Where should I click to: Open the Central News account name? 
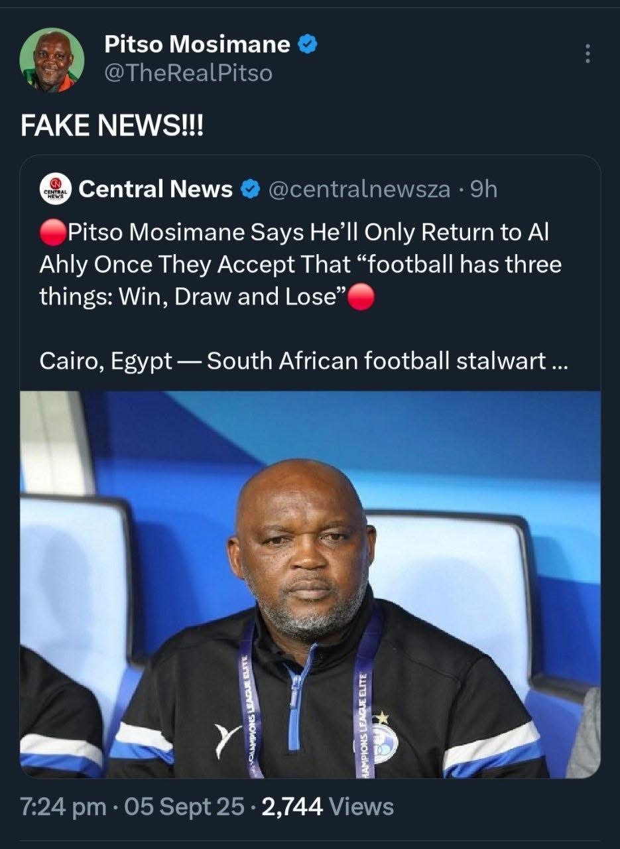coord(155,190)
